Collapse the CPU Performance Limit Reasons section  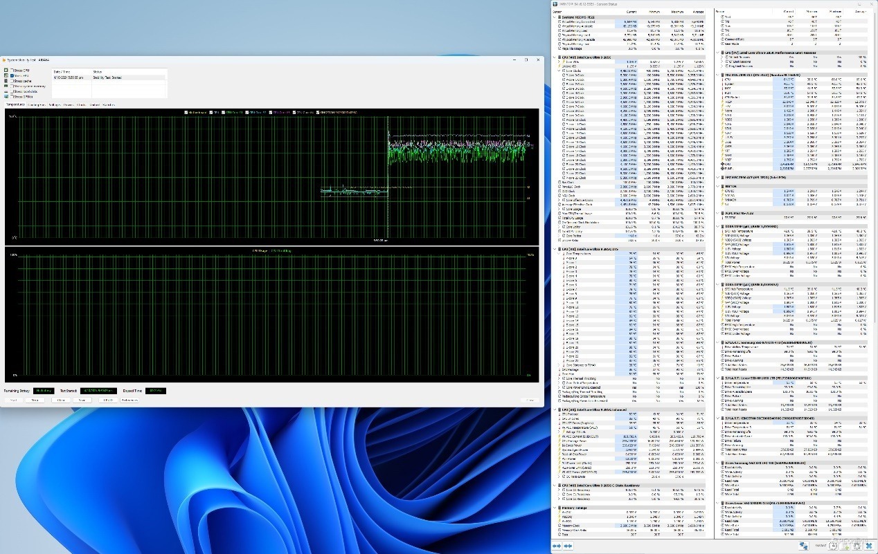click(717, 53)
